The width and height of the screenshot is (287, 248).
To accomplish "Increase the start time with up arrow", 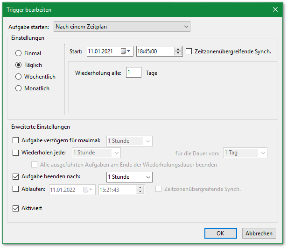I will pyautogui.click(x=178, y=49).
